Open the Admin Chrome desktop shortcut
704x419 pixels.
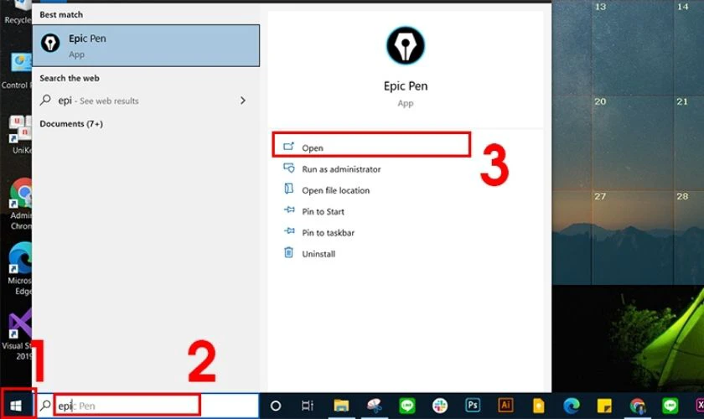pos(20,204)
